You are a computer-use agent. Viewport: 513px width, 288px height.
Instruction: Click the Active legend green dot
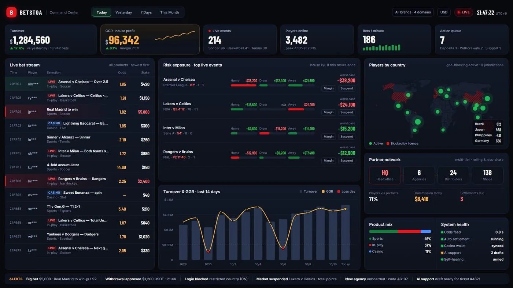pyautogui.click(x=370, y=144)
